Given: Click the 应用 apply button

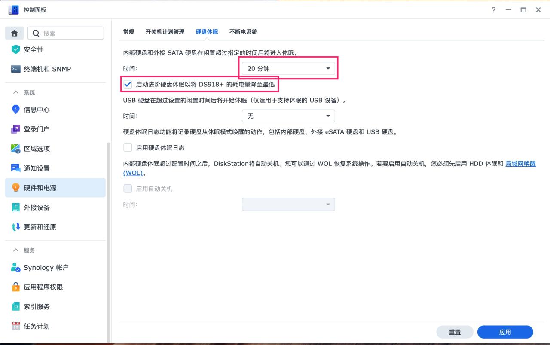Looking at the screenshot, I should pos(505,332).
